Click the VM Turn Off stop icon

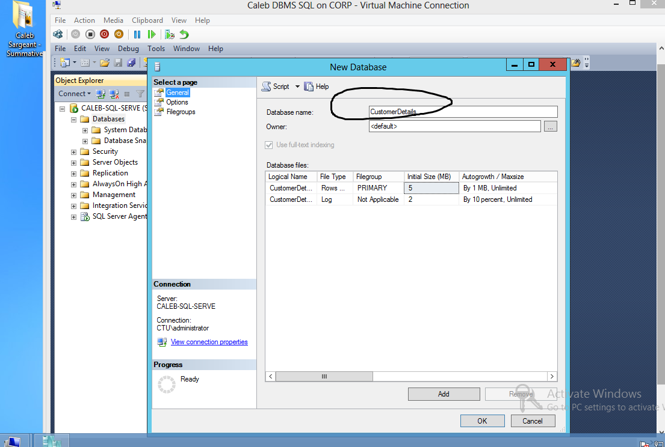tap(90, 34)
